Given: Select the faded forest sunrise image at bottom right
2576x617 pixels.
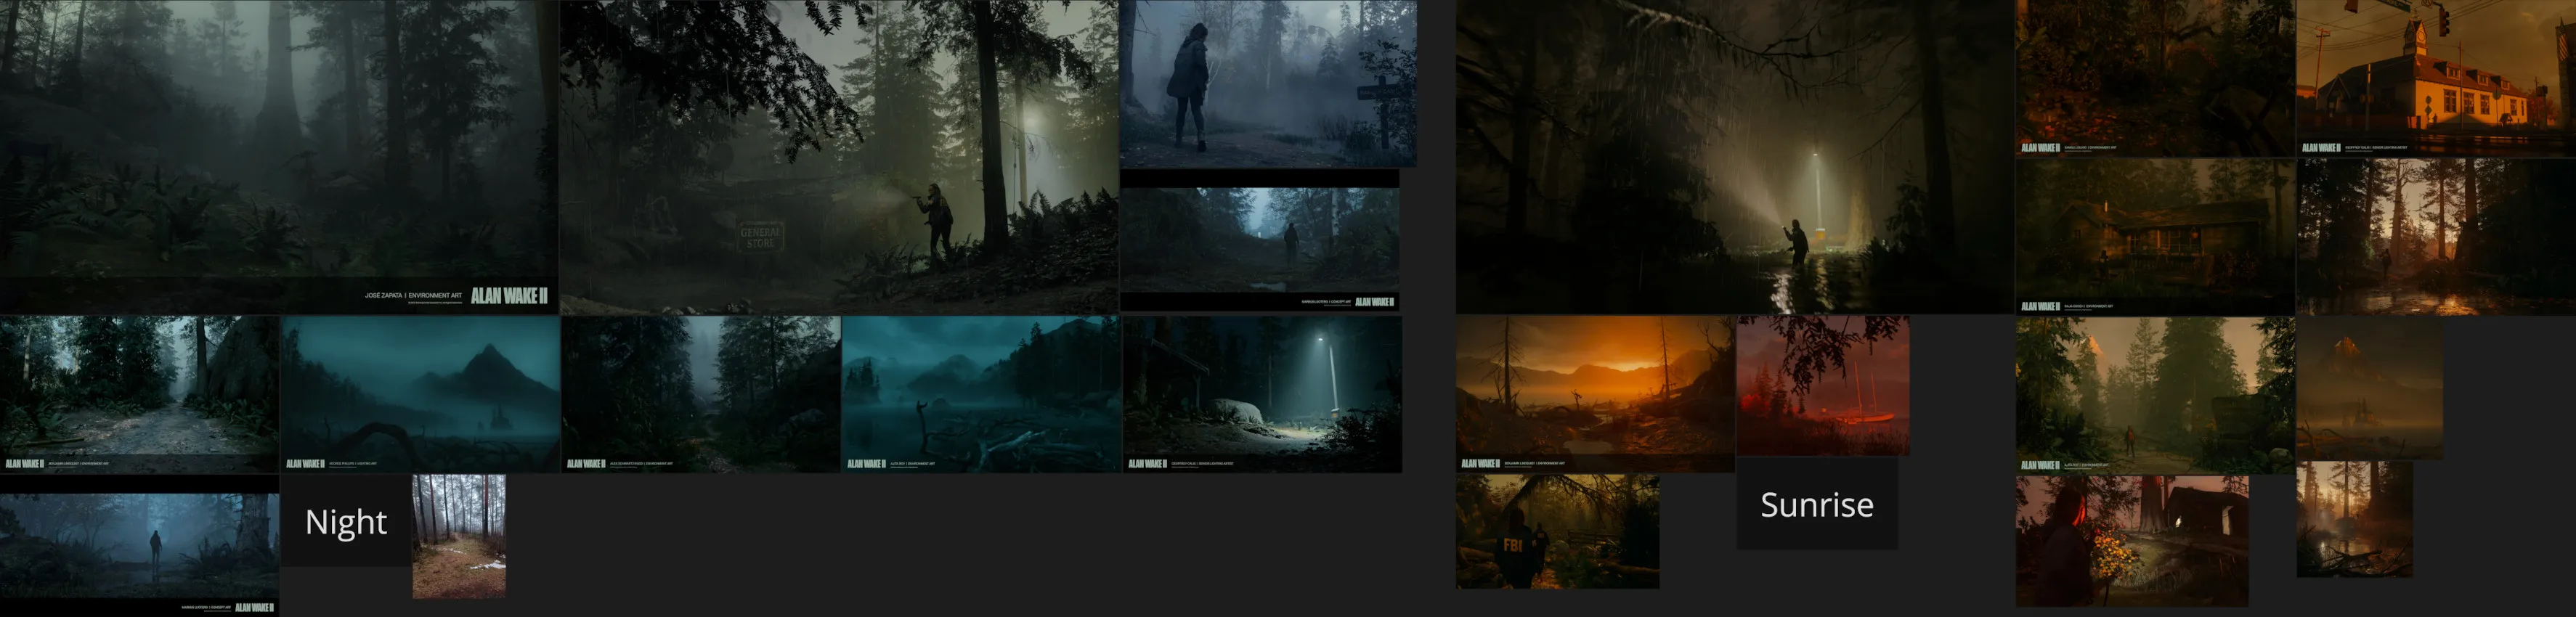Looking at the screenshot, I should 2354,519.
